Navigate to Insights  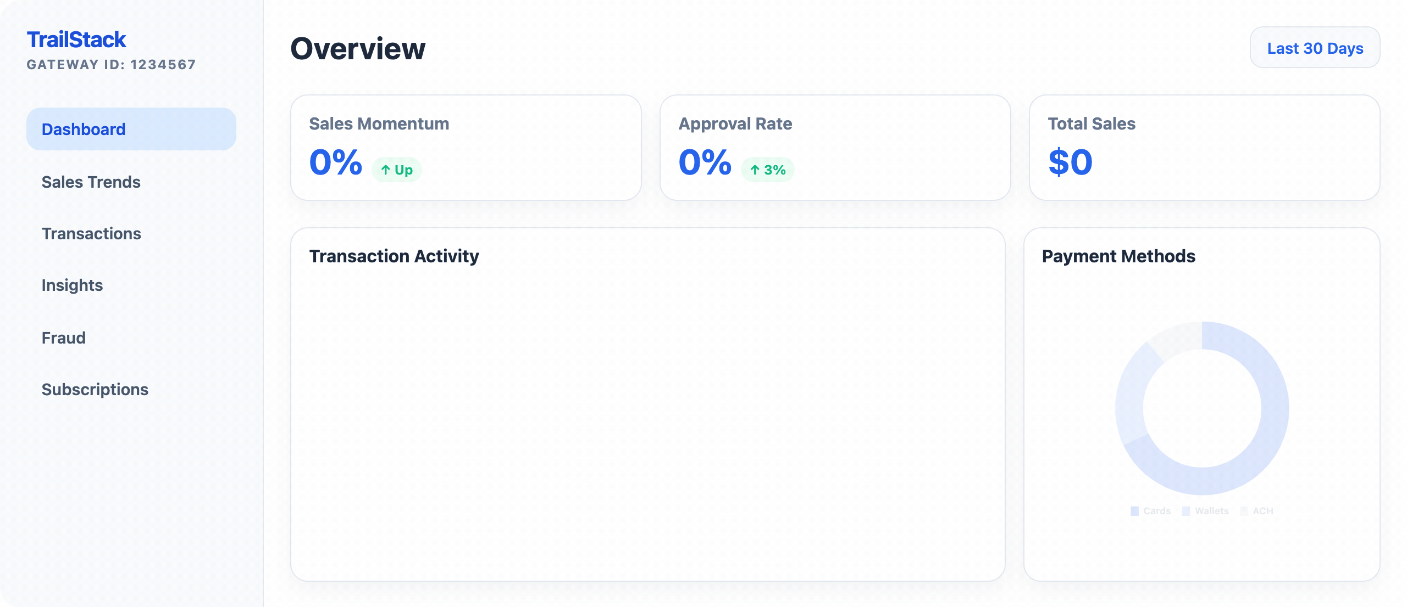72,285
